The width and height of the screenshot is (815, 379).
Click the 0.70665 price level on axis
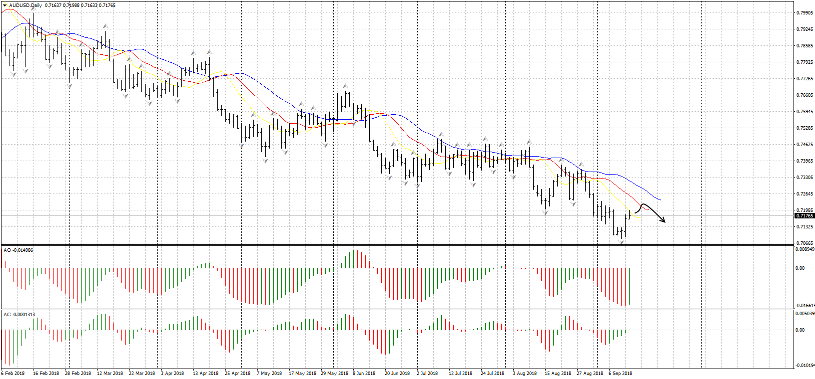(x=805, y=243)
